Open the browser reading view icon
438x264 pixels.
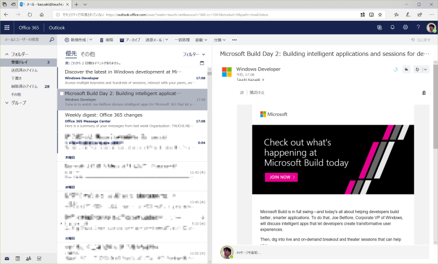371,15
